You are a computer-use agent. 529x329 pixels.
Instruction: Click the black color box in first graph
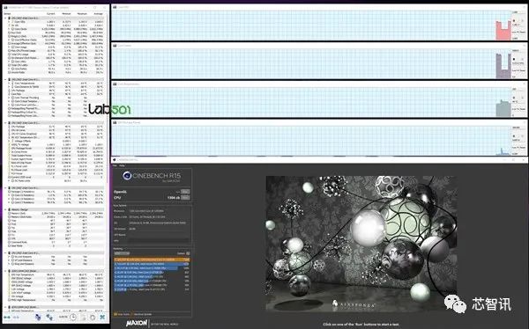(x=514, y=20)
